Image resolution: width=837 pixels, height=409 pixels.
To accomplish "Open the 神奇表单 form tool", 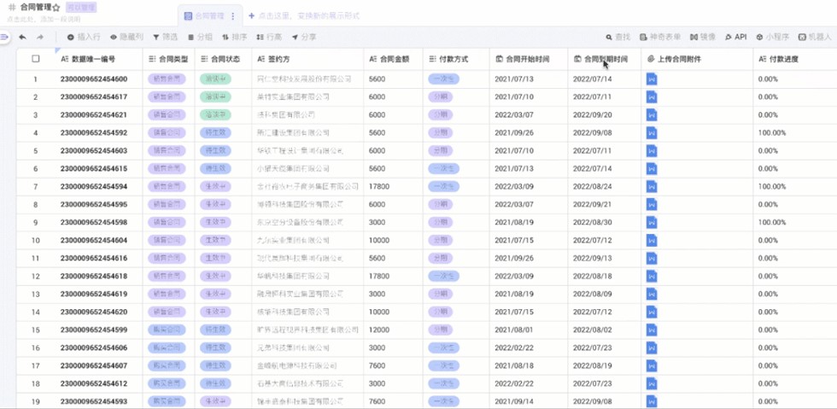I will click(660, 38).
